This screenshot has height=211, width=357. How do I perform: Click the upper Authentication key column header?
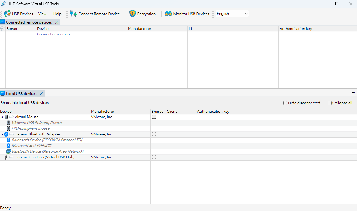(318, 29)
